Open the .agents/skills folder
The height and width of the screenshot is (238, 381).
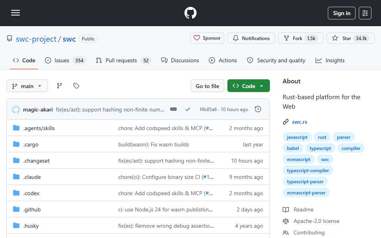point(39,128)
